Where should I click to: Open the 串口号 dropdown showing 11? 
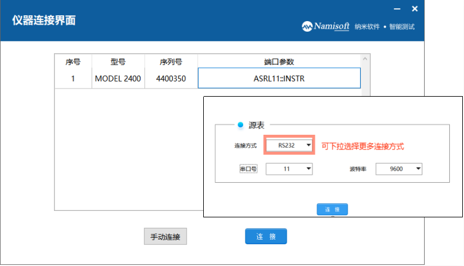[289, 169]
